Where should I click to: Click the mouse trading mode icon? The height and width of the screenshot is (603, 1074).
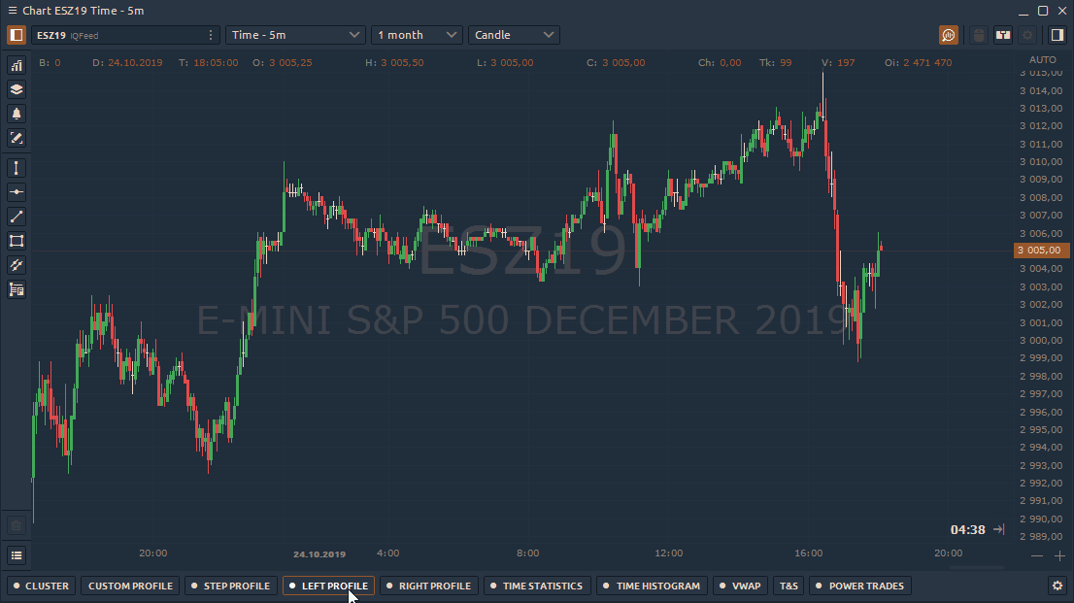[x=979, y=35]
